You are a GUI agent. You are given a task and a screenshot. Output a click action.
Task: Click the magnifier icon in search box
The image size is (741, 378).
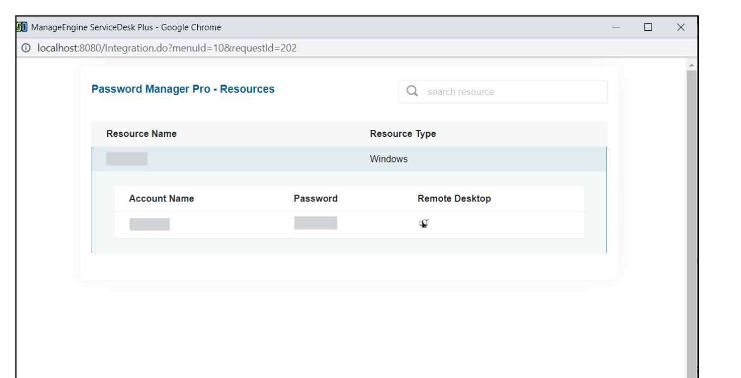point(412,91)
